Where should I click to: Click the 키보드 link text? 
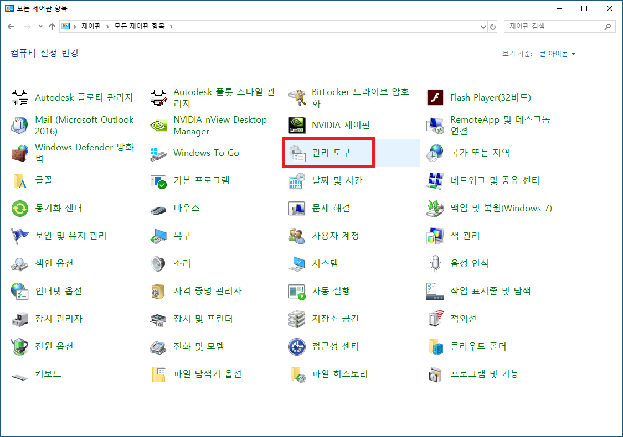point(48,374)
